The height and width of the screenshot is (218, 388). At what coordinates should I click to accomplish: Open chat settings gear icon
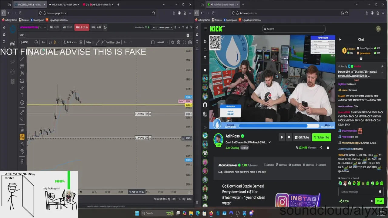pos(372,201)
